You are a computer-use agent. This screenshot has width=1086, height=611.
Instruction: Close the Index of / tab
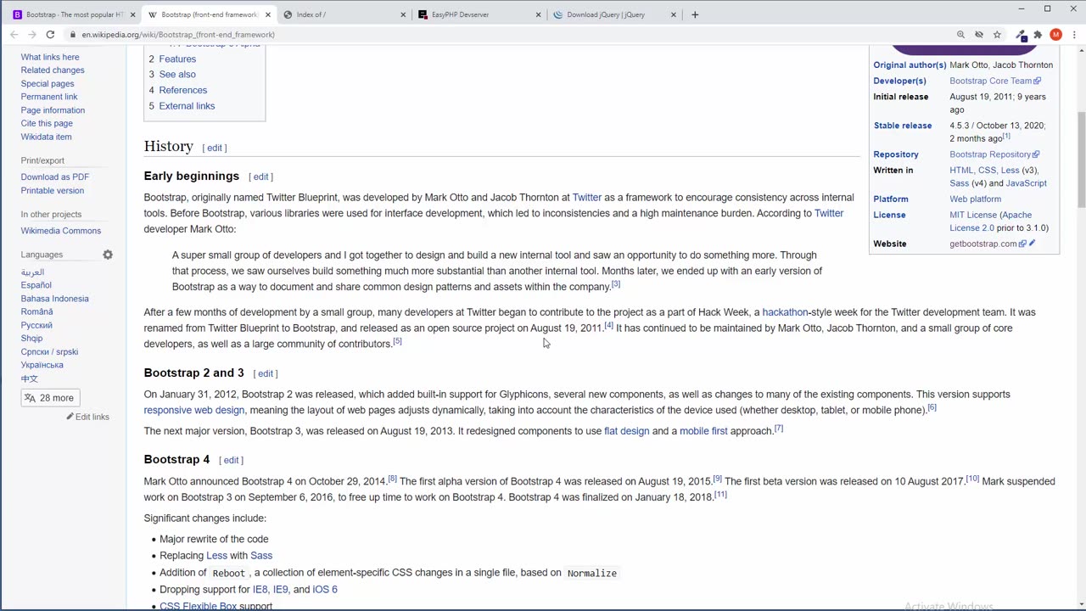tap(403, 14)
